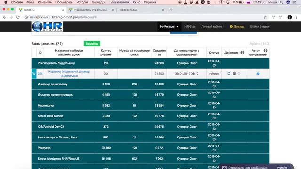301x169 pixels.
Task: Open the Посмотреть menu
Action: coord(64,2)
